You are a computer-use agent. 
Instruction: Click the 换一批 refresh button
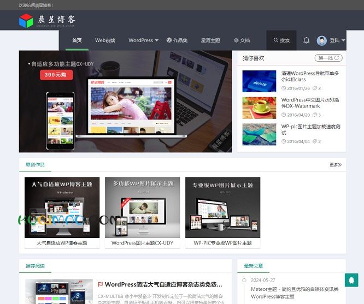[x=328, y=58]
